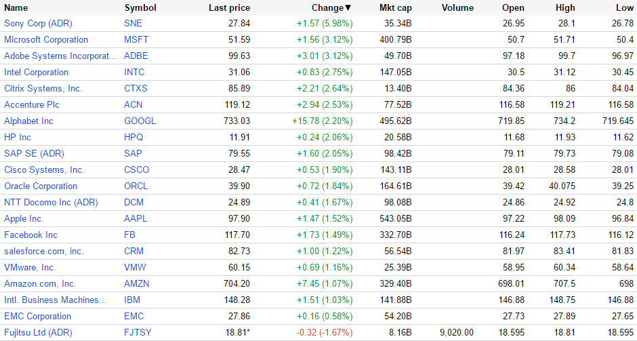Open the Facebook Inc link
Image resolution: width=637 pixels, height=341 pixels.
pos(30,235)
